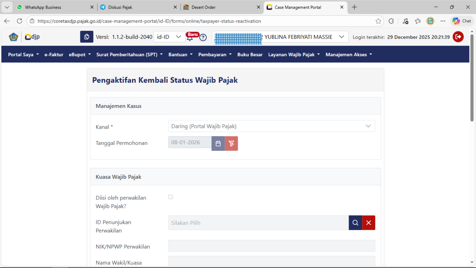Click the help question mark icon
Viewport: 476px width, 268px height.
[203, 38]
